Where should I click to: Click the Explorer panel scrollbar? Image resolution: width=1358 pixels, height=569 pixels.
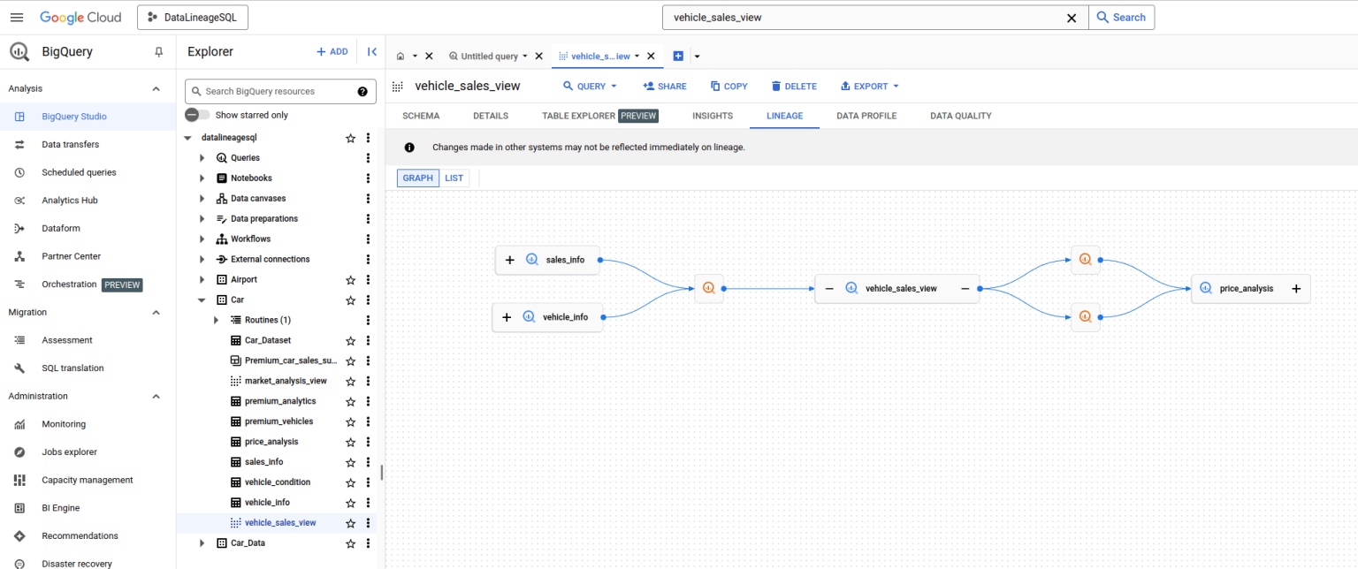381,473
